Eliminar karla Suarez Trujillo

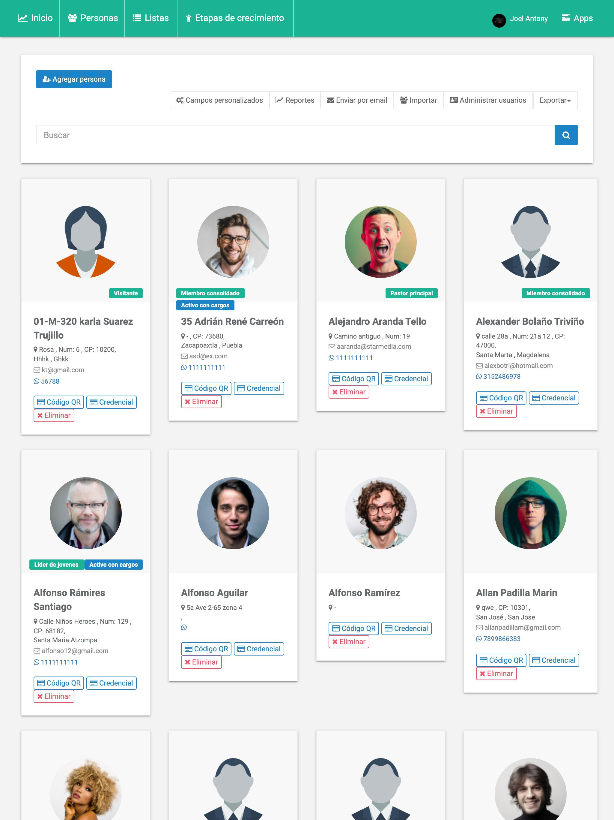[x=54, y=415]
